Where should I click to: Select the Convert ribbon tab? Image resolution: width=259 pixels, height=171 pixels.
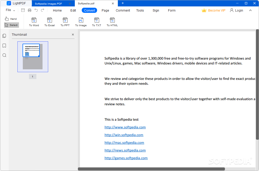point(89,11)
